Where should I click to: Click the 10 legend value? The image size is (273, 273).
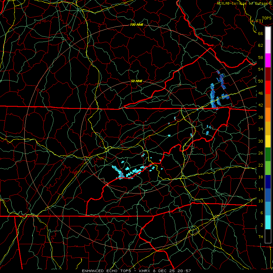click(261, 201)
